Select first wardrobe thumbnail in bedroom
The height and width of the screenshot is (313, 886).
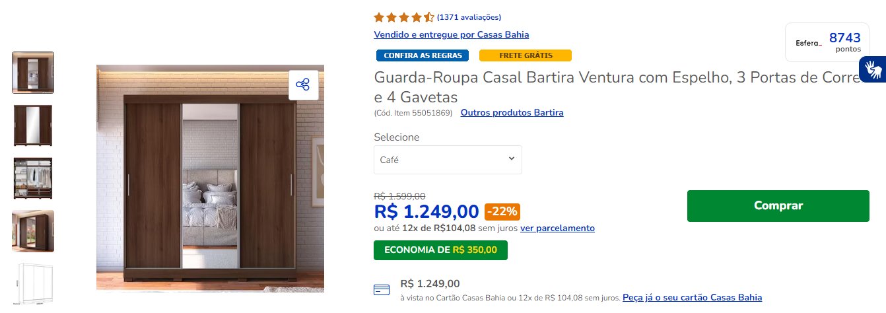pyautogui.click(x=33, y=73)
